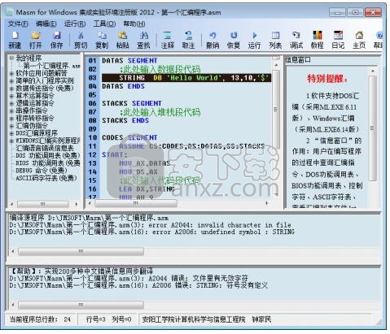Start debugging with the 调试 icon

point(296,40)
